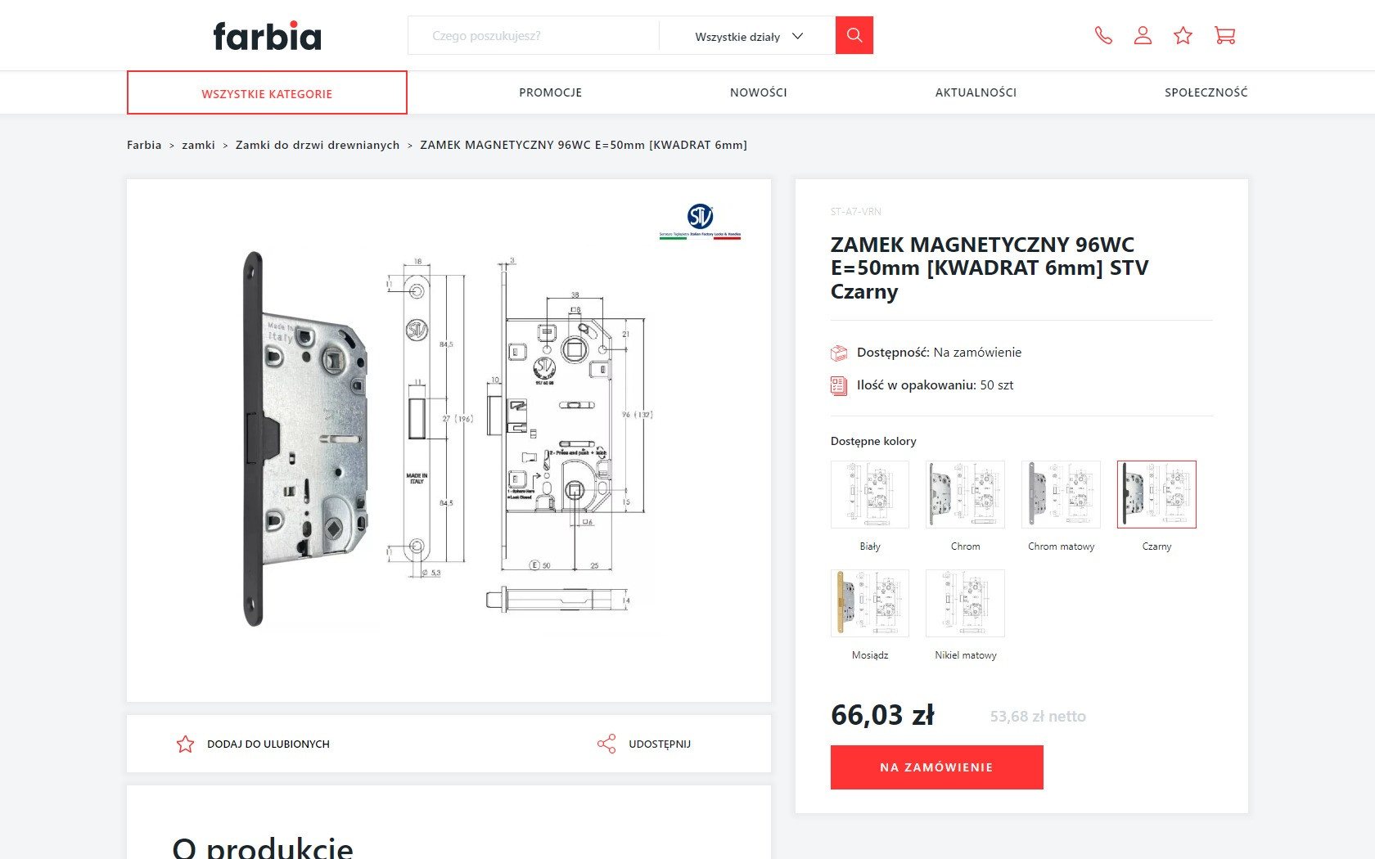This screenshot has height=859, width=1375.
Task: Click the farbia logo
Action: pyautogui.click(x=267, y=36)
